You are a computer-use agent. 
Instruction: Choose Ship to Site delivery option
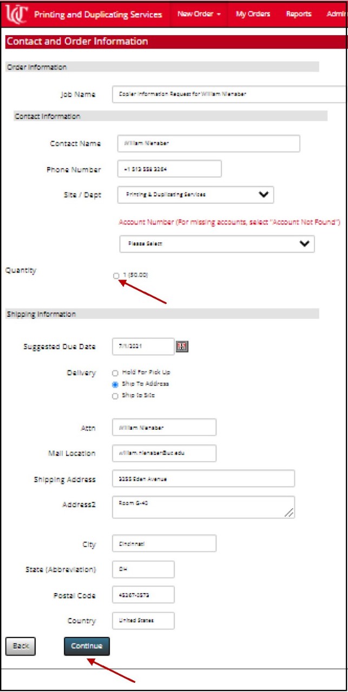tap(115, 396)
